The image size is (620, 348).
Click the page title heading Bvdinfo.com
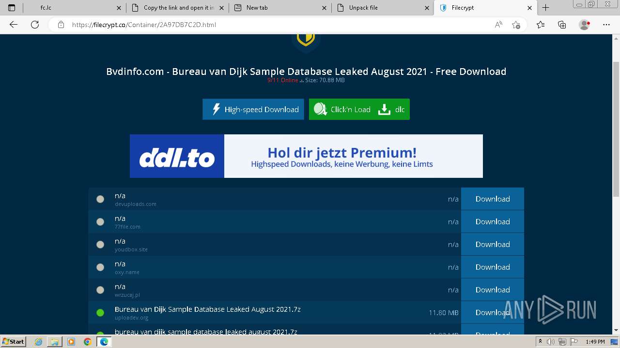[x=306, y=72]
